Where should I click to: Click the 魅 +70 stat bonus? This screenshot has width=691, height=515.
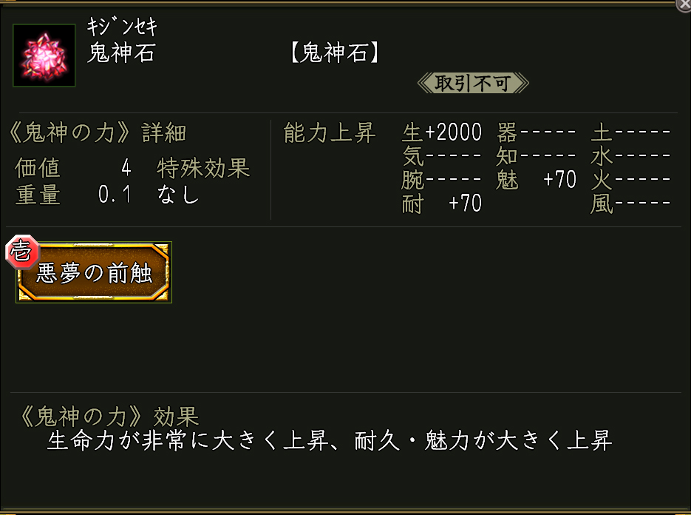click(x=536, y=180)
